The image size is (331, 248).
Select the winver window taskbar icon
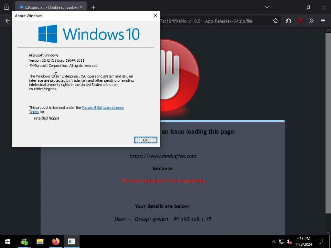point(71,242)
